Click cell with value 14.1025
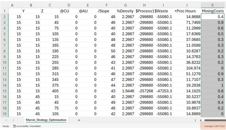This screenshot has width=226, height=130. click(x=187, y=91)
